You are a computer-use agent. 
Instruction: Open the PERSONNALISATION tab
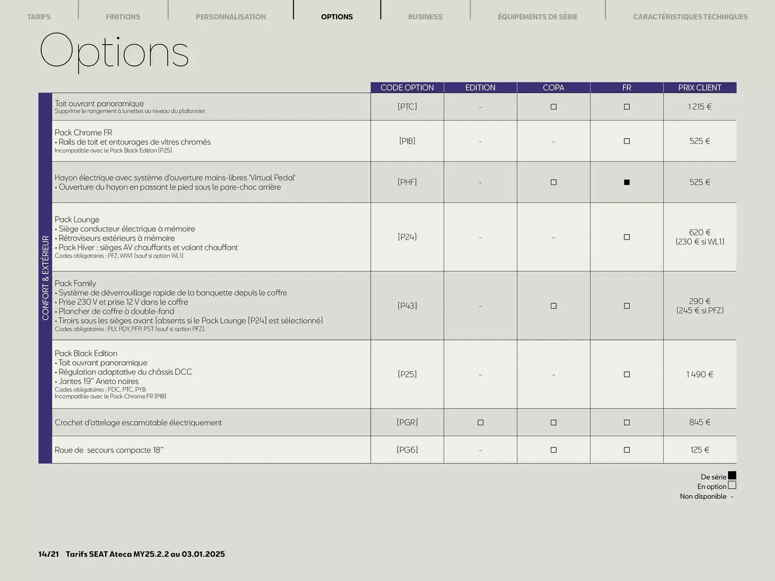pyautogui.click(x=230, y=17)
